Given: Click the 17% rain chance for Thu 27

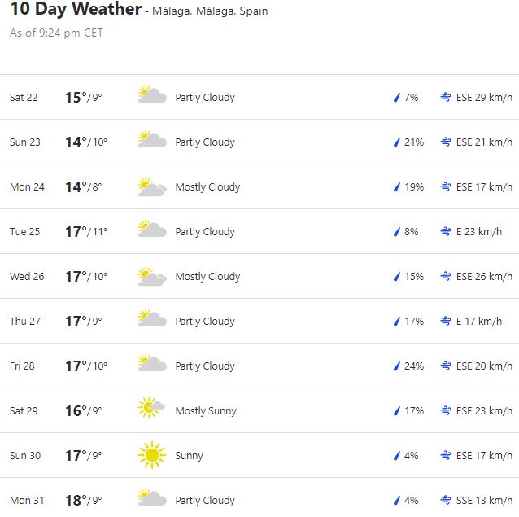Looking at the screenshot, I should click(413, 321).
